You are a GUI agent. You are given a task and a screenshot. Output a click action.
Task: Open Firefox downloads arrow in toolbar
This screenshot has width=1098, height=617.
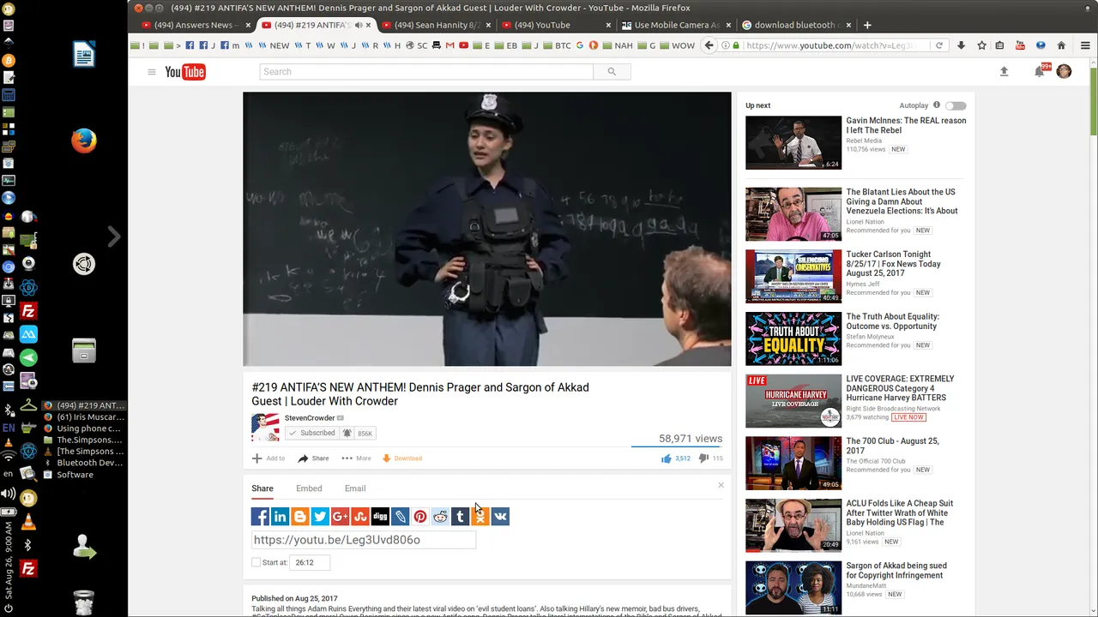pyautogui.click(x=961, y=45)
